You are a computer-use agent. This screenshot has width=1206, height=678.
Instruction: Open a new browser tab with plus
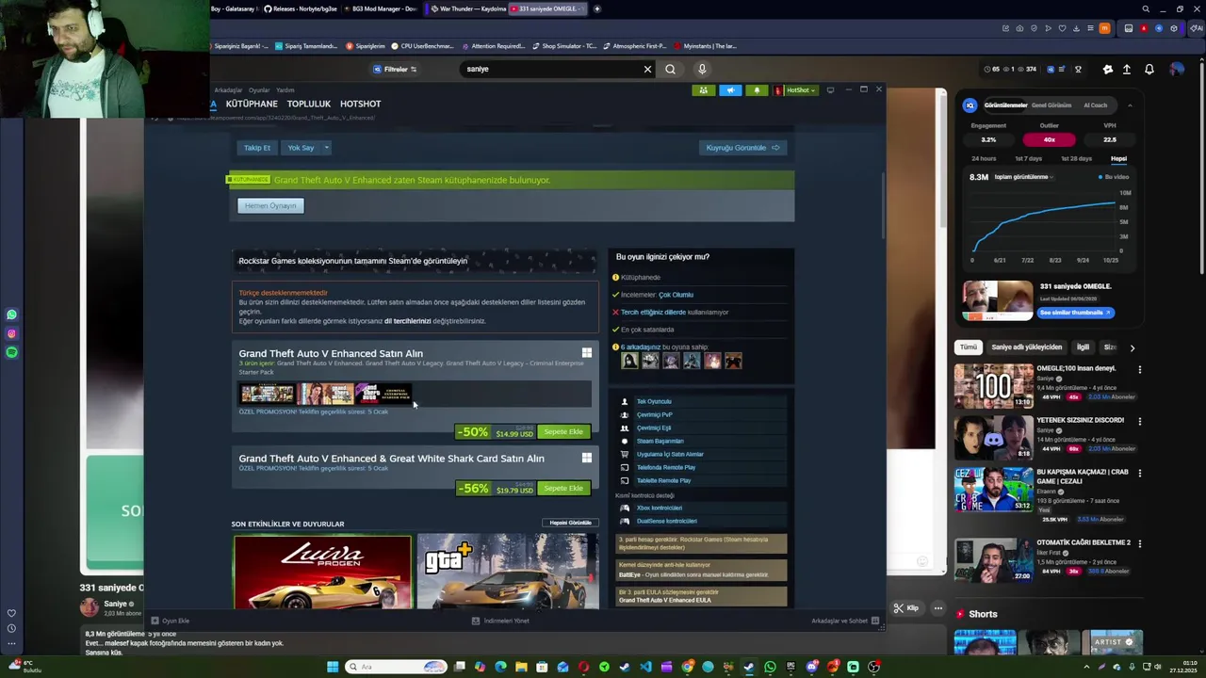tap(596, 8)
